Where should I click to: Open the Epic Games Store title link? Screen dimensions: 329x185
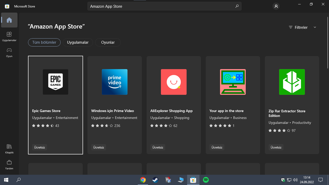46,111
